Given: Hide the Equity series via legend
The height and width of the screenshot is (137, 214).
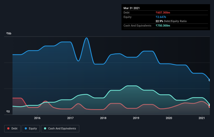Looking at the screenshot, I should pos(31,128).
